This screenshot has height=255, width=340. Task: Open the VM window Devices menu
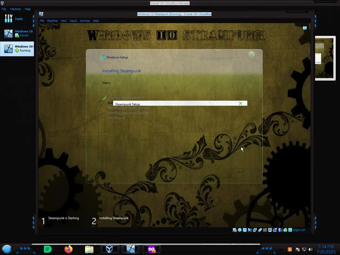coord(85,21)
